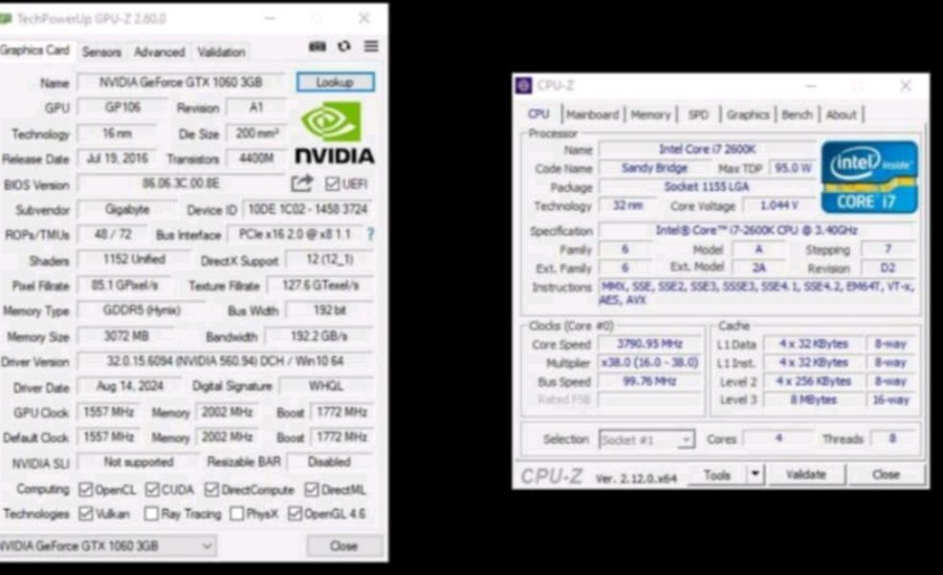This screenshot has width=943, height=575.
Task: Click the 8 MBytes Level 3 cache value
Action: [x=813, y=400]
